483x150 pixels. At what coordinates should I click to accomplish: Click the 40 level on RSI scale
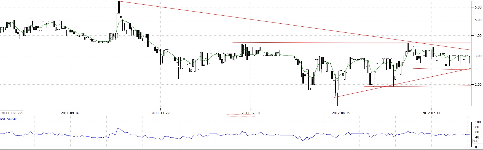pyautogui.click(x=476, y=137)
